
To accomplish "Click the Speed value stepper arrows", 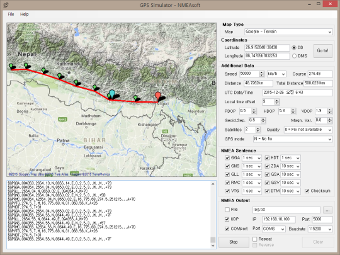I will [262, 74].
